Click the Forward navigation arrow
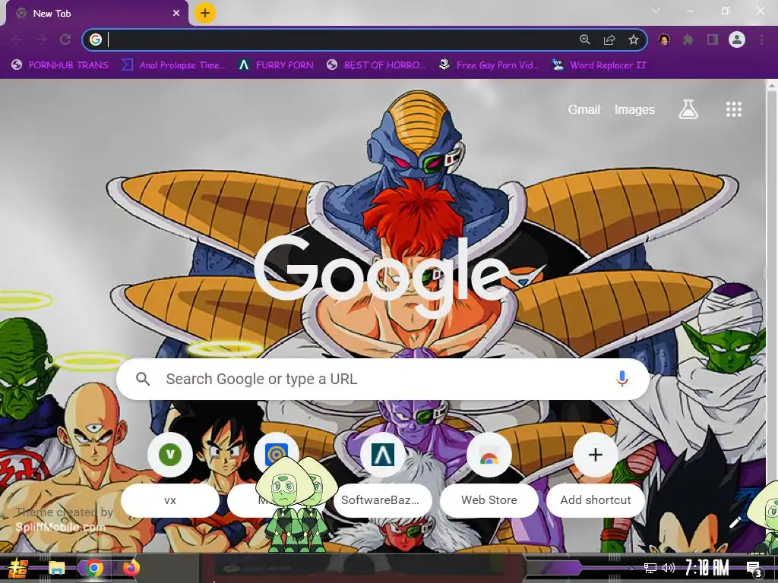Viewport: 778px width, 583px height. click(x=41, y=39)
